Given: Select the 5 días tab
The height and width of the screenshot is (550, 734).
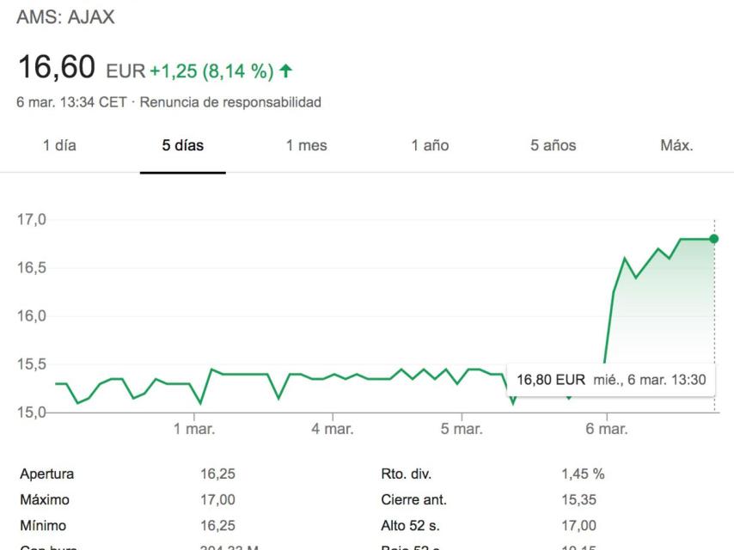Looking at the screenshot, I should coord(183,146).
